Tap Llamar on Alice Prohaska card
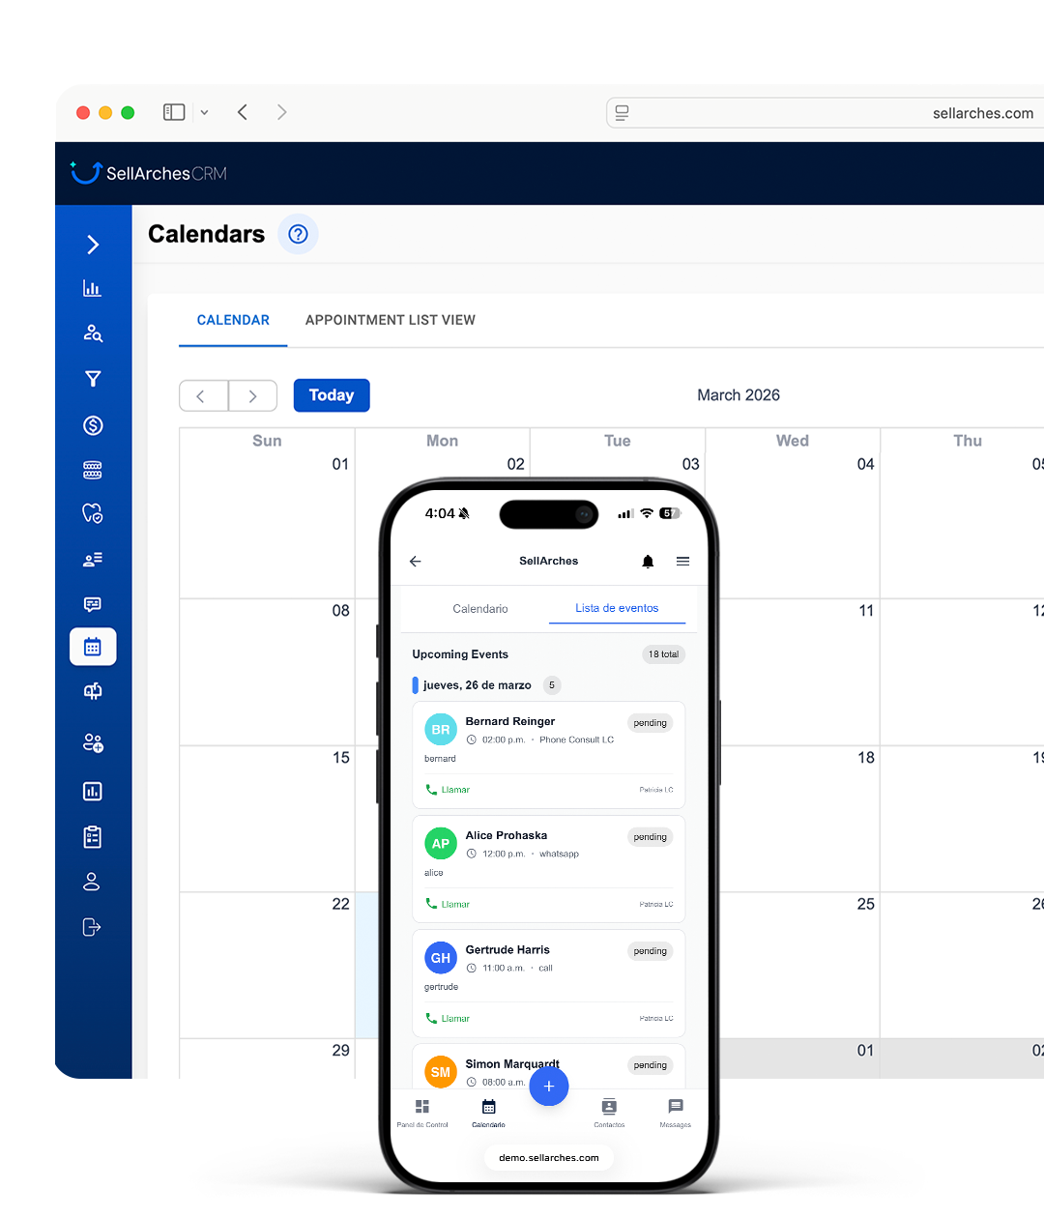 click(x=448, y=904)
